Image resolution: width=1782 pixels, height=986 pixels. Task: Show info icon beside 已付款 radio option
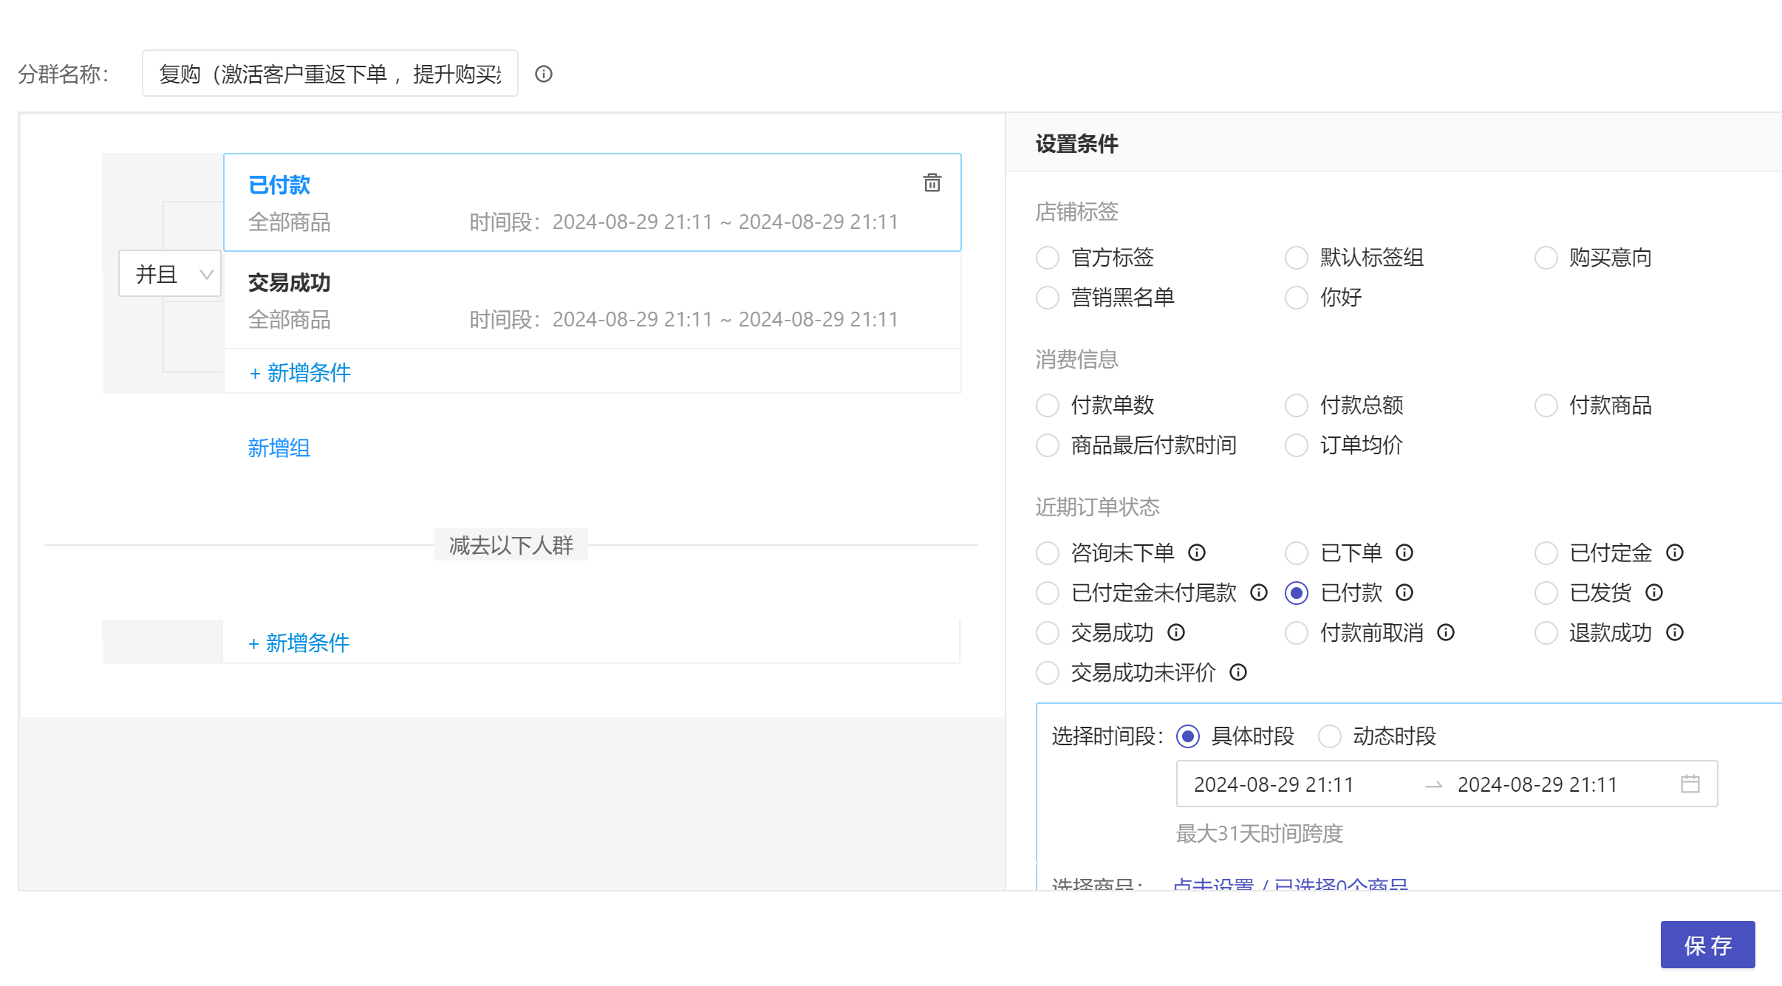pyautogui.click(x=1404, y=592)
